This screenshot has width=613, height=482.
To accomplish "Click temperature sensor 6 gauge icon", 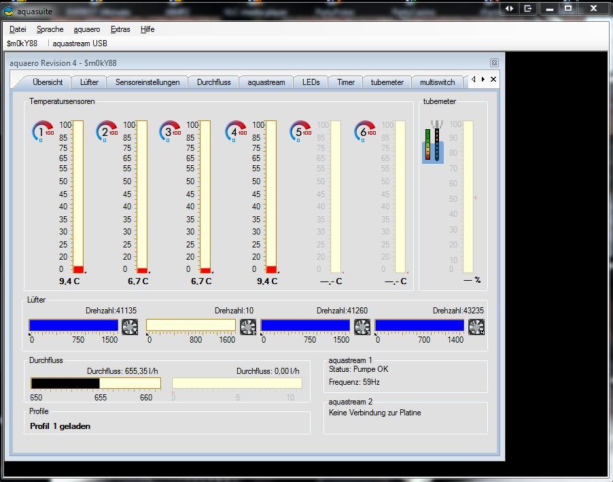I will 365,131.
